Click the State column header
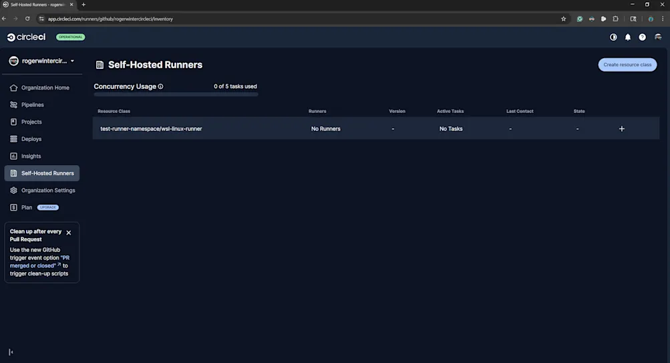The width and height of the screenshot is (670, 363). coord(579,111)
